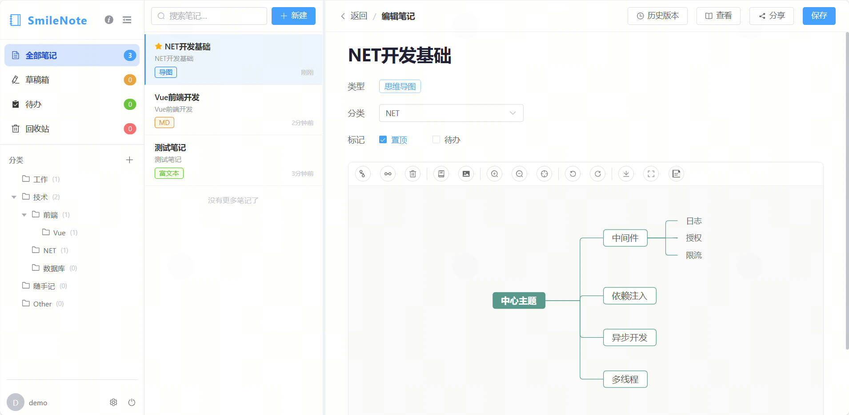Click the 新建 button

[x=293, y=16]
